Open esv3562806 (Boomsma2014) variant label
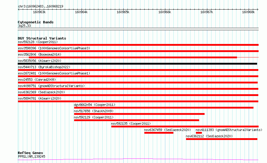The image size is (267, 163). tap(40, 54)
